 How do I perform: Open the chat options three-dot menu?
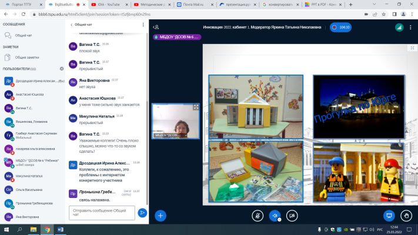coord(143,25)
